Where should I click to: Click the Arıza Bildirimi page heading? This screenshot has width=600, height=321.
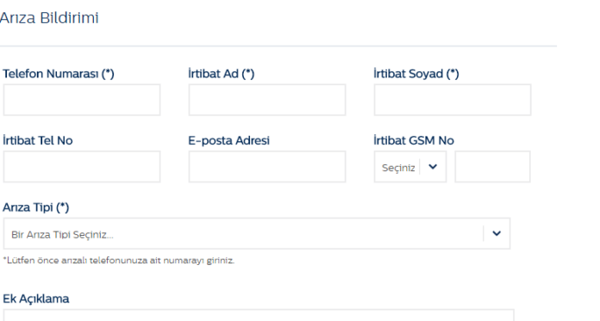point(49,17)
